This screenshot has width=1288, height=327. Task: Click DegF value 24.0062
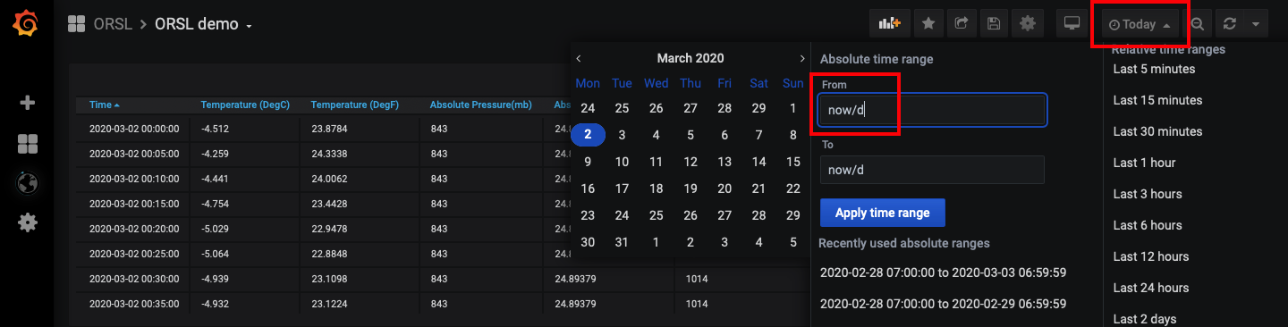(x=329, y=179)
